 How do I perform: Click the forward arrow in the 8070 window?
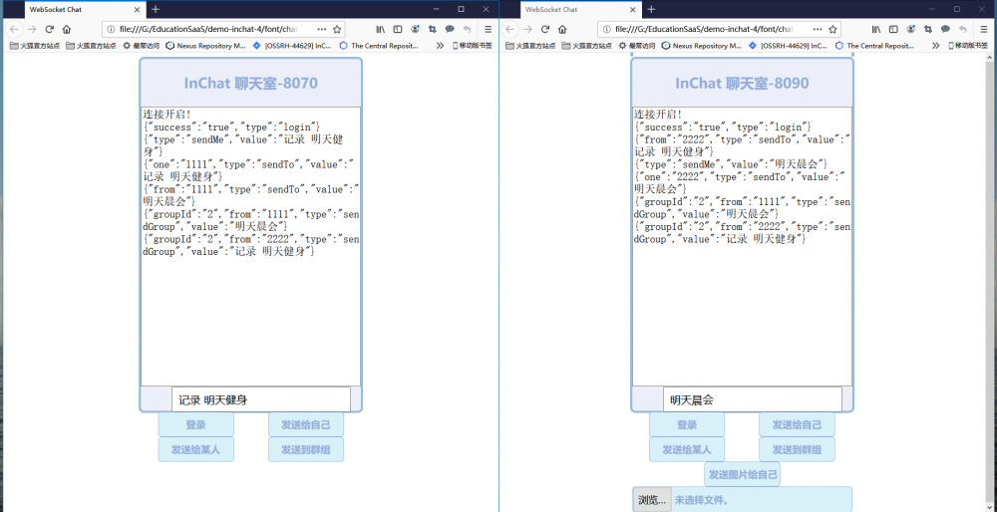(32, 29)
